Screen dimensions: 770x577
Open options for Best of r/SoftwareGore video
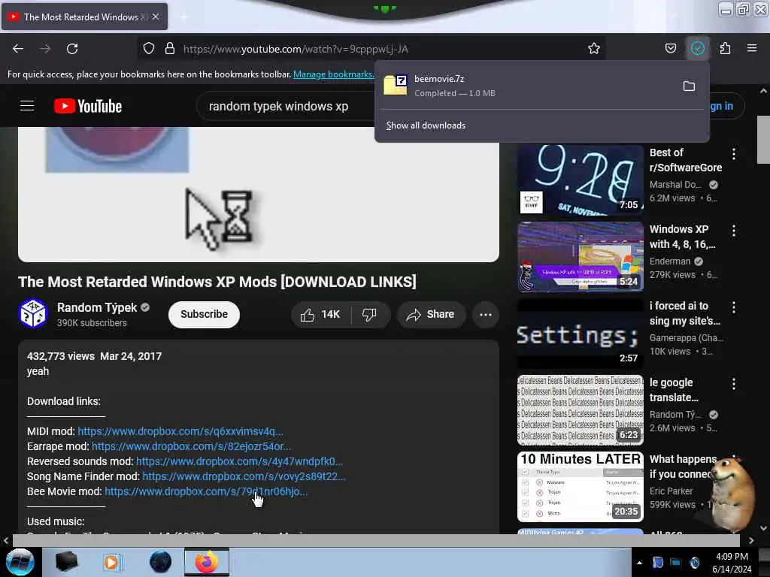734,154
